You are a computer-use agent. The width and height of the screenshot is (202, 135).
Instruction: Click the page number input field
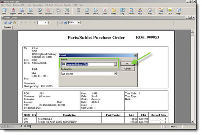(x=42, y=23)
